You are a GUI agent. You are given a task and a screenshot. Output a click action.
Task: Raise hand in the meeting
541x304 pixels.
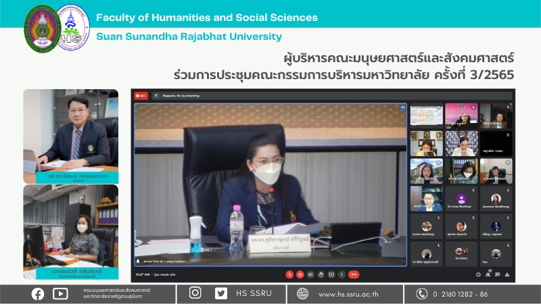[321, 274]
